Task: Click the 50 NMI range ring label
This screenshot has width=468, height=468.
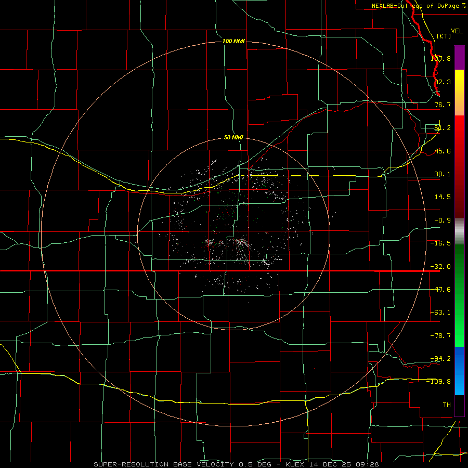Action: [233, 138]
